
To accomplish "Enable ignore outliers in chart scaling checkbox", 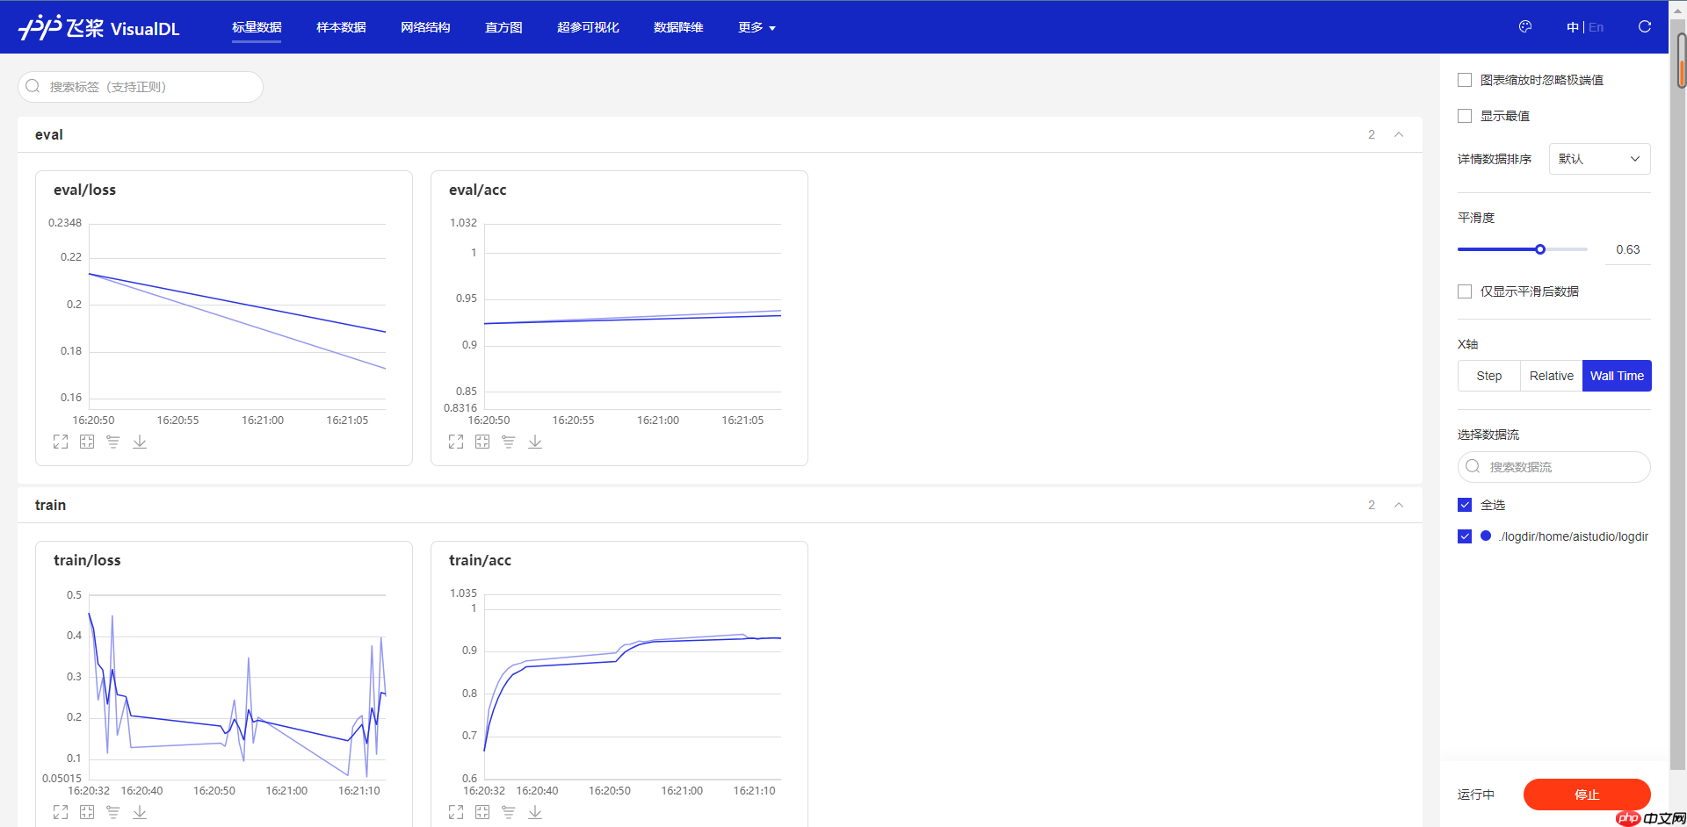I will click(1465, 80).
